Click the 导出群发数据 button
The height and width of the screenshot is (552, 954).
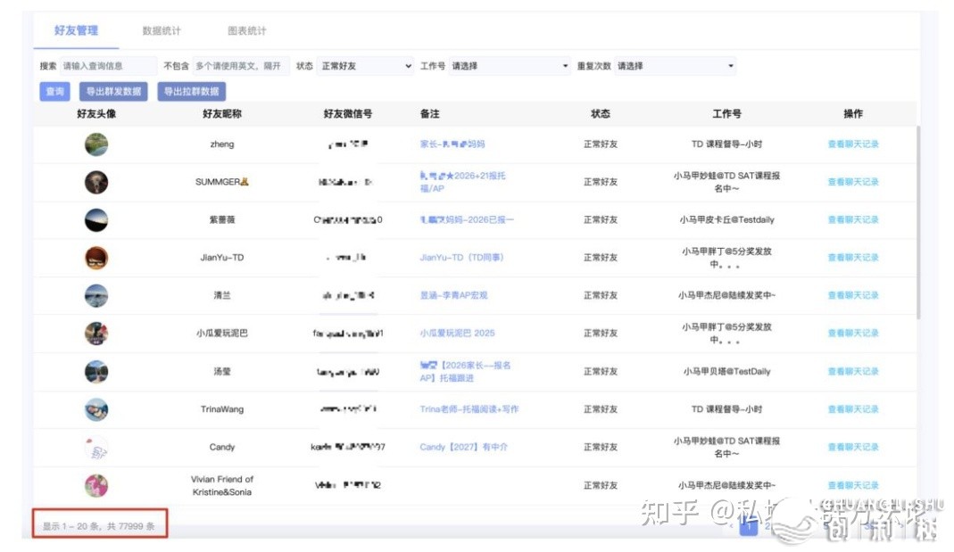coord(113,92)
